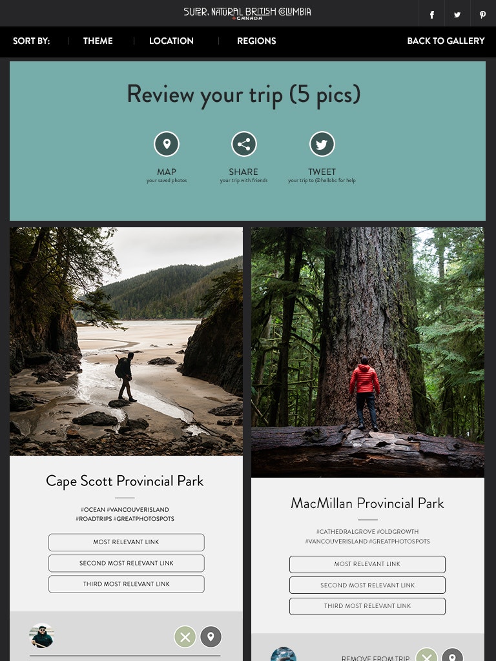This screenshot has width=496, height=661.
Task: Share your trip with friends icon
Action: (243, 144)
